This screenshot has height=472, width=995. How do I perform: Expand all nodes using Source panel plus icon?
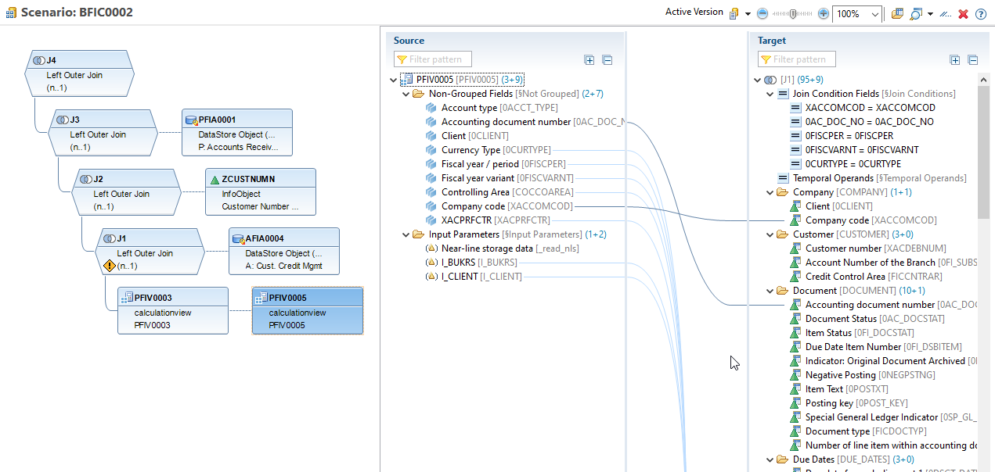589,59
